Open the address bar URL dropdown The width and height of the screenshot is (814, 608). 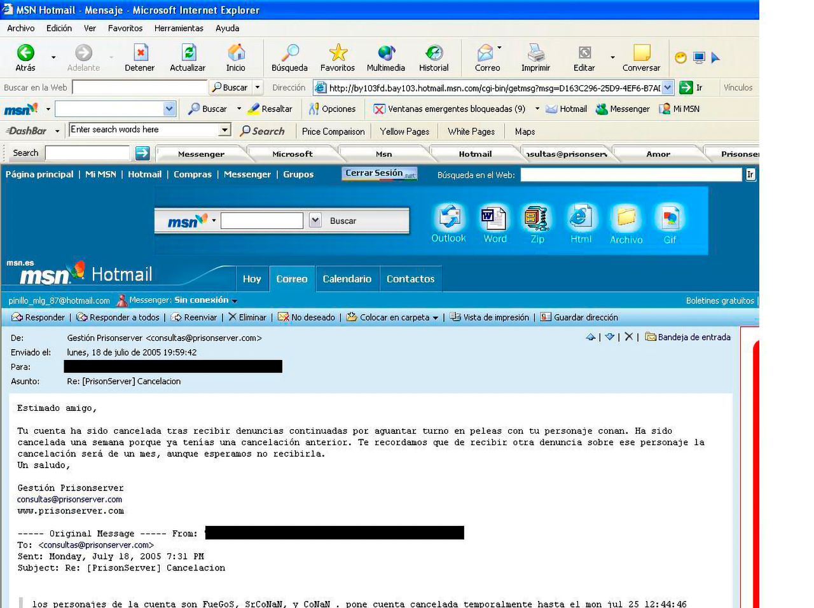tap(668, 88)
